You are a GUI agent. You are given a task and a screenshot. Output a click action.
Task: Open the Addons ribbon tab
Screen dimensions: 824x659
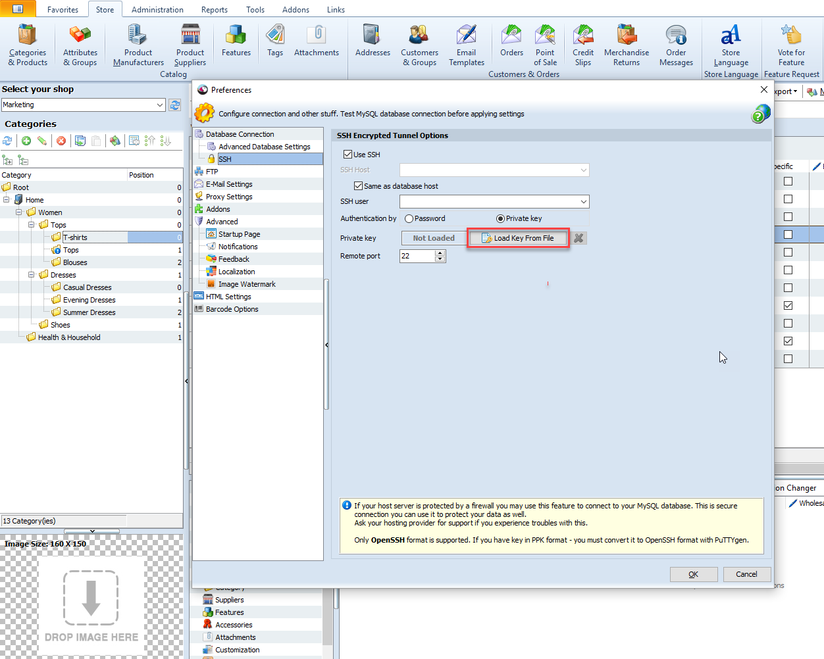tap(296, 10)
